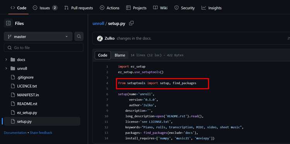Click line number 4 in the code

(107, 83)
